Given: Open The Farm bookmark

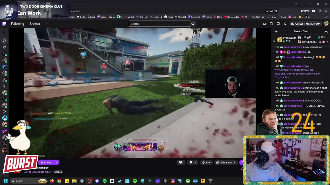Looking at the screenshot, I should pos(142,17).
